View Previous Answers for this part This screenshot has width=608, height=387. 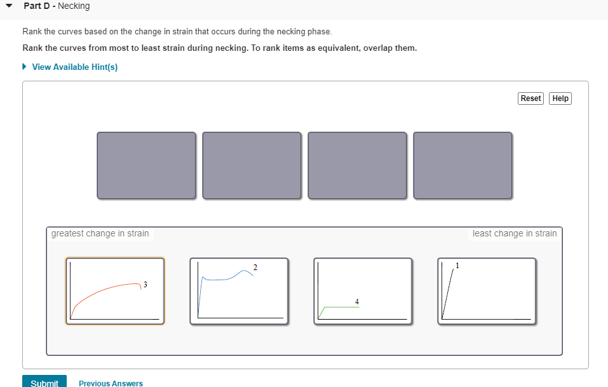[x=111, y=383]
